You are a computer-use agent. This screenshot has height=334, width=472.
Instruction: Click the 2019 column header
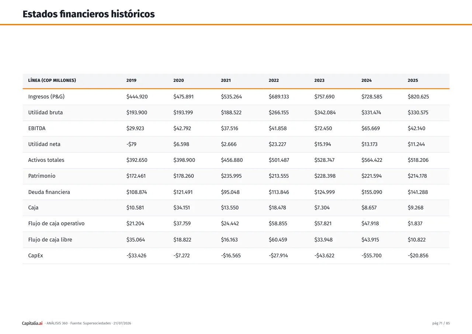click(131, 80)
